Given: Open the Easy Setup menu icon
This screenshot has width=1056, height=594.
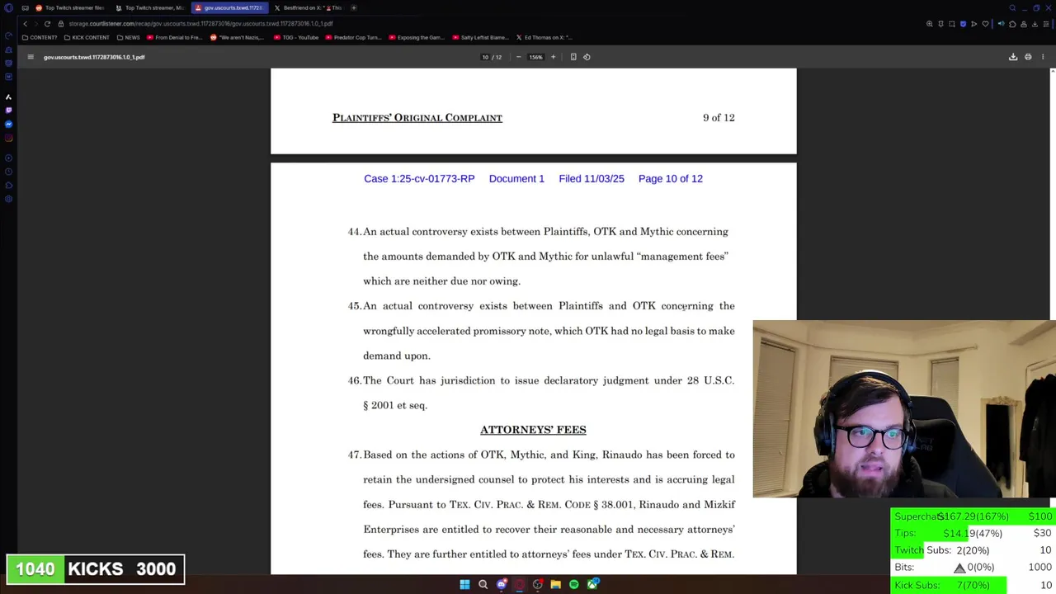Looking at the screenshot, I should [x=1044, y=24].
